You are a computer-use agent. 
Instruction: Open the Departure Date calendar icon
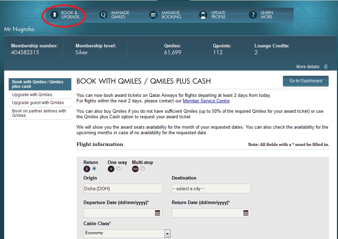[158, 213]
